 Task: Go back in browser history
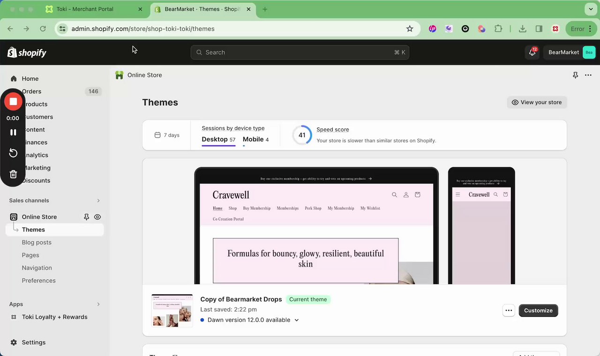click(10, 29)
